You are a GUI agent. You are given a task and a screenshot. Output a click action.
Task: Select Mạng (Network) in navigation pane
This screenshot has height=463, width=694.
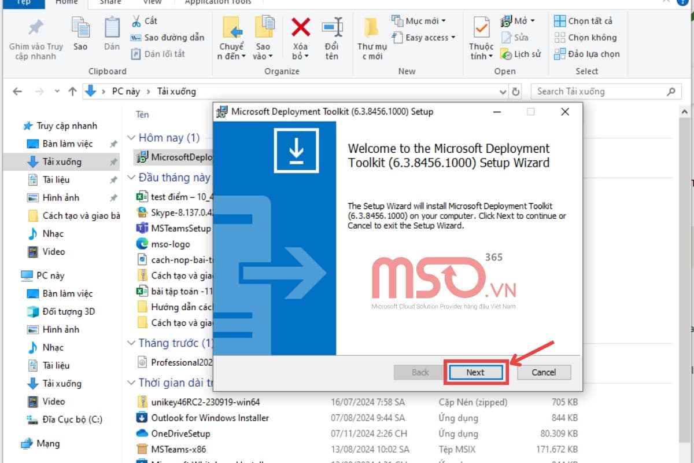pos(42,443)
